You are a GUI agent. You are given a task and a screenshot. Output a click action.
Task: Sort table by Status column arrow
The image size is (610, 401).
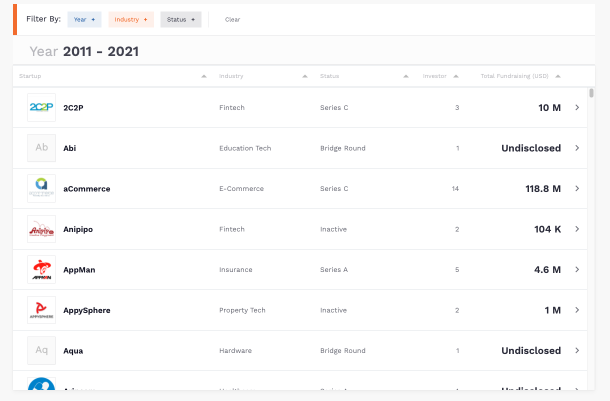pyautogui.click(x=406, y=76)
